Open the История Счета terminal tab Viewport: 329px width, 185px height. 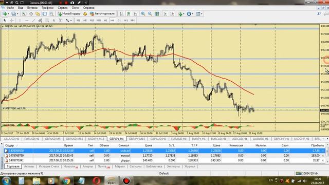(x=49, y=166)
